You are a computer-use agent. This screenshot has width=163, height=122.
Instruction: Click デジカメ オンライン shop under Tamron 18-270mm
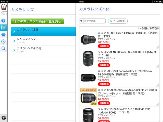tap(107, 115)
